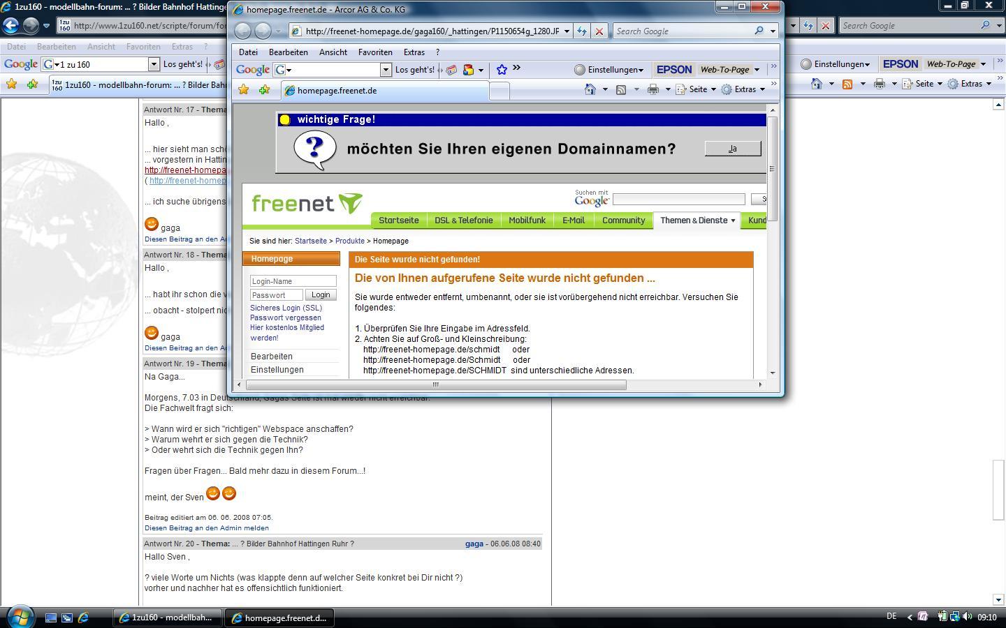This screenshot has height=628, width=1006.
Task: Click the blue bookmark star in Google toolbar
Action: click(x=502, y=70)
